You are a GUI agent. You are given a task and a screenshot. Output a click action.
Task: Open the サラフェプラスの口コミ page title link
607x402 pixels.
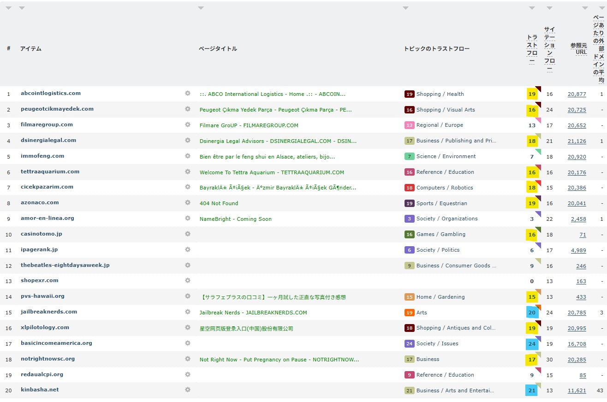273,297
